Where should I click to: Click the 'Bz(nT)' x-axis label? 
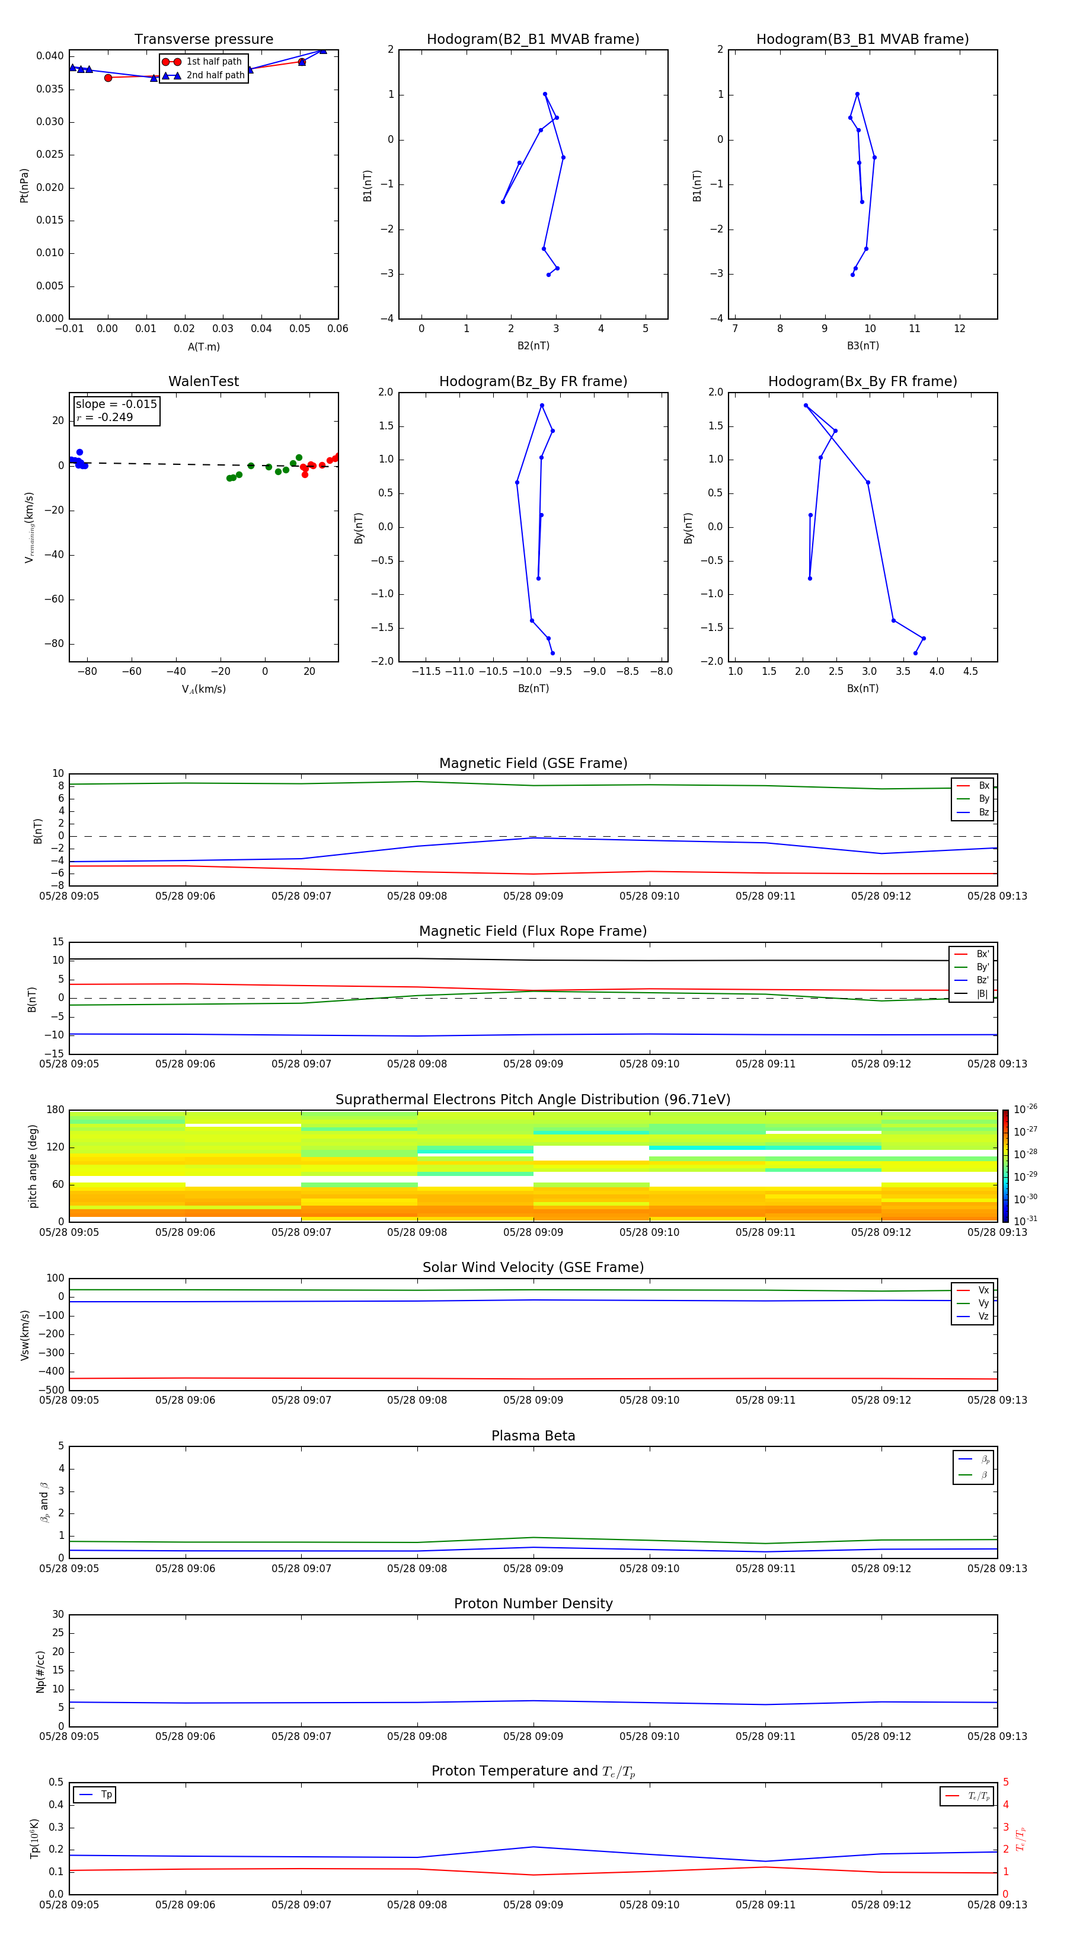point(533,689)
